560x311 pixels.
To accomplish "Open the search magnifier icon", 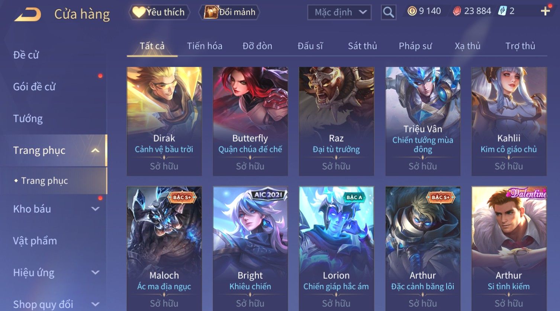I will (388, 12).
